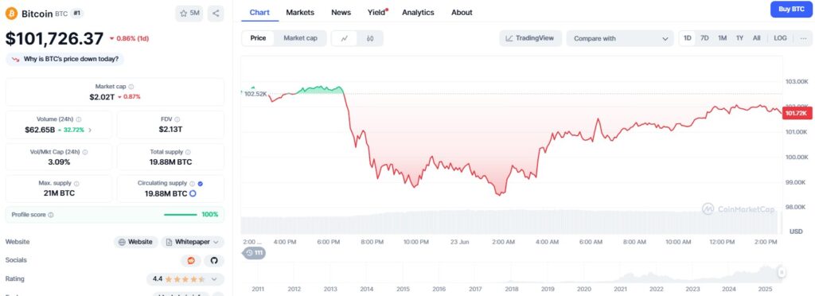The image size is (815, 296).
Task: Click the share icon next to watchlist star
Action: (216, 14)
